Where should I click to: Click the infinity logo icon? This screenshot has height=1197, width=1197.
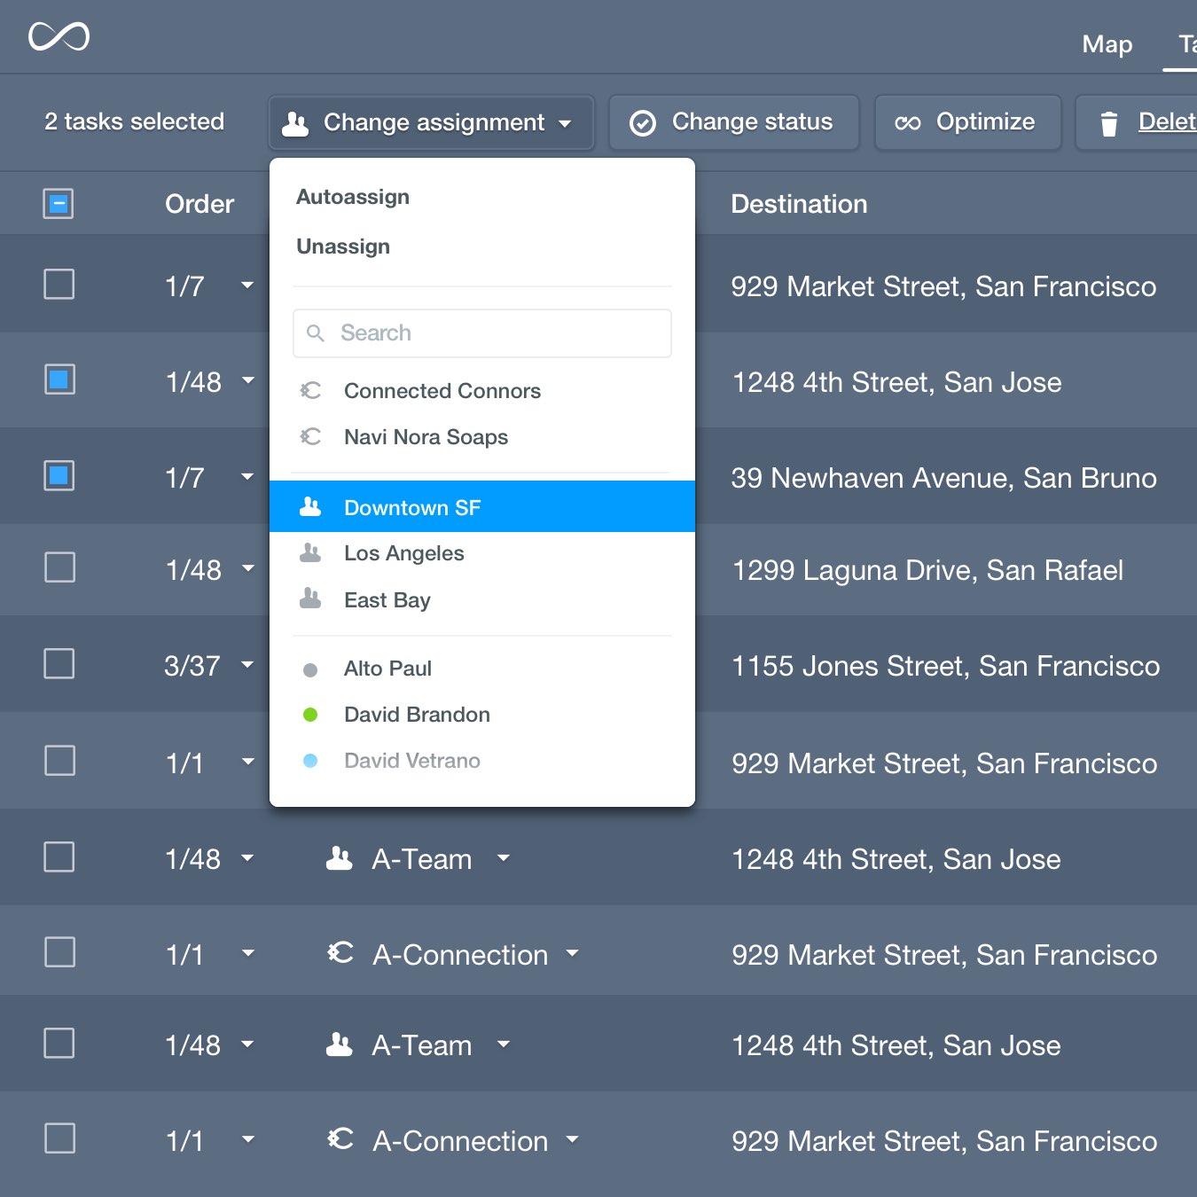(59, 37)
